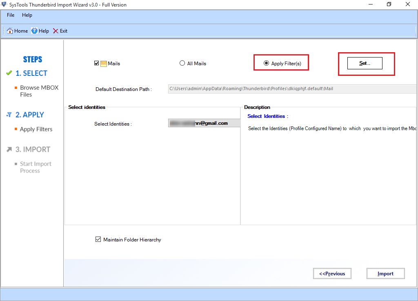Select the Apply Filter(s) radio button
The image size is (418, 301).
coord(266,63)
